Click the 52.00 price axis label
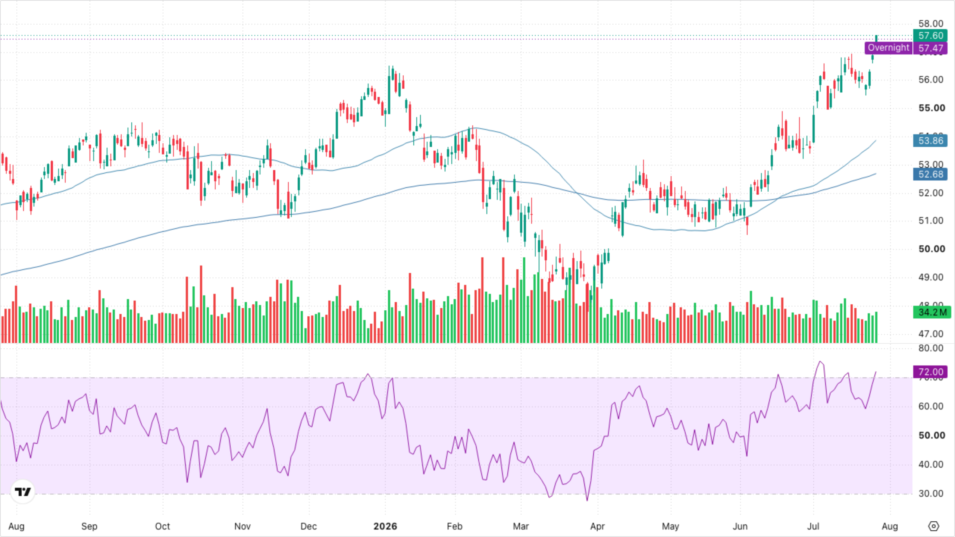955x537 pixels. (931, 193)
